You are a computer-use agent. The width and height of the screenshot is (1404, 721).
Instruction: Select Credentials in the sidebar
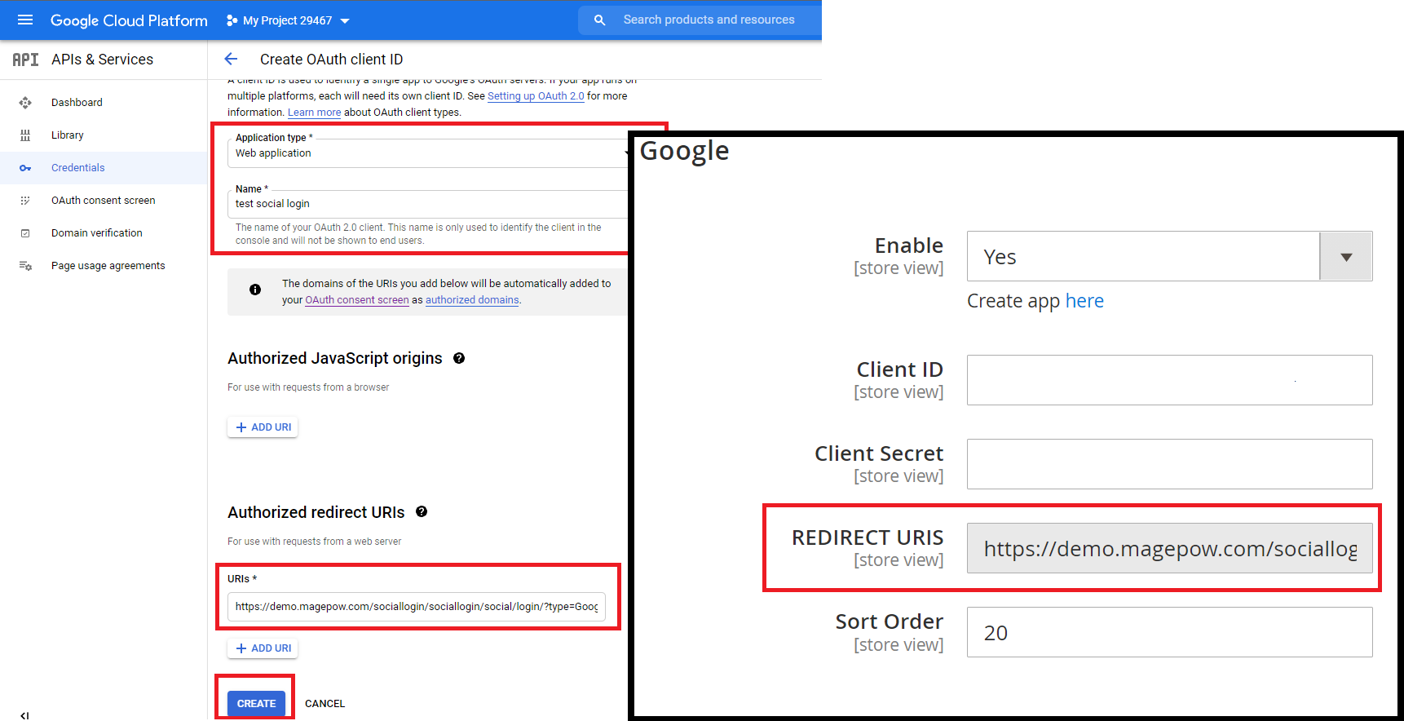click(x=77, y=168)
